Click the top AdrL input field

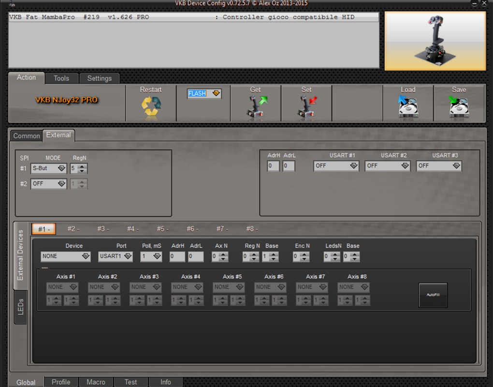coord(289,166)
